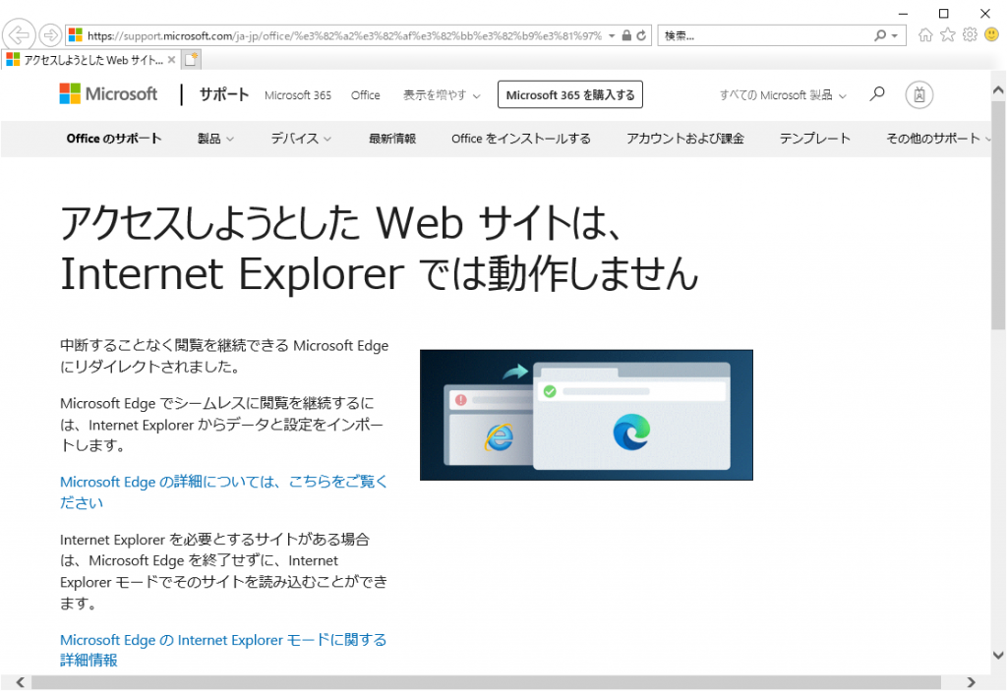Click the site search magnifier icon

(x=876, y=94)
